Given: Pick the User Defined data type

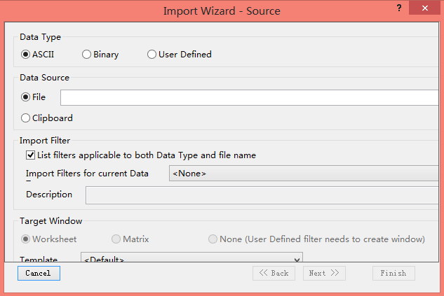Looking at the screenshot, I should click(152, 54).
